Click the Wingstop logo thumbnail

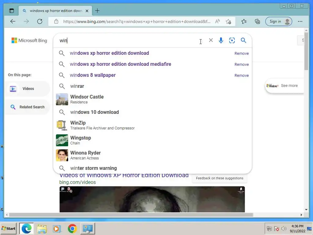(62, 140)
